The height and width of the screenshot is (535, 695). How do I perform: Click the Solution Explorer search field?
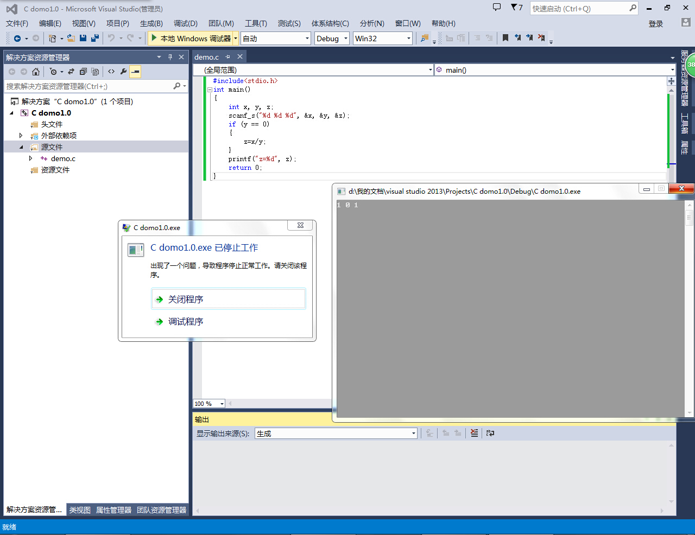(x=88, y=86)
